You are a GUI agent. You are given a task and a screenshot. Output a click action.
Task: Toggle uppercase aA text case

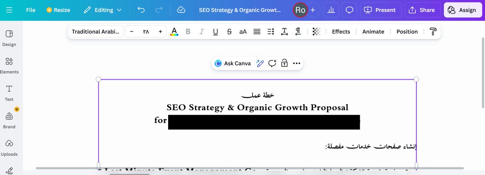[x=243, y=31]
